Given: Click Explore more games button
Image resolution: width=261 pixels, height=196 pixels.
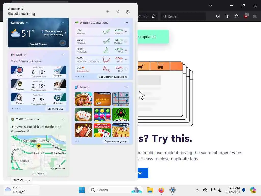Looking at the screenshot, I should coord(116,141).
